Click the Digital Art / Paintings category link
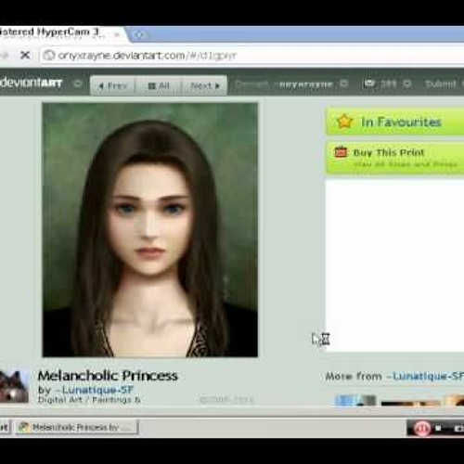The width and height of the screenshot is (464, 464). (x=89, y=400)
